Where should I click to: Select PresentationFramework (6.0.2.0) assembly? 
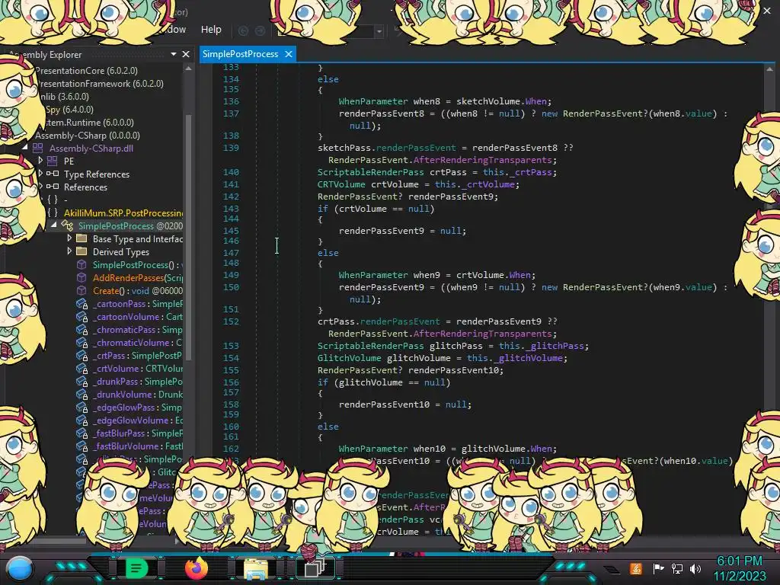coord(101,84)
